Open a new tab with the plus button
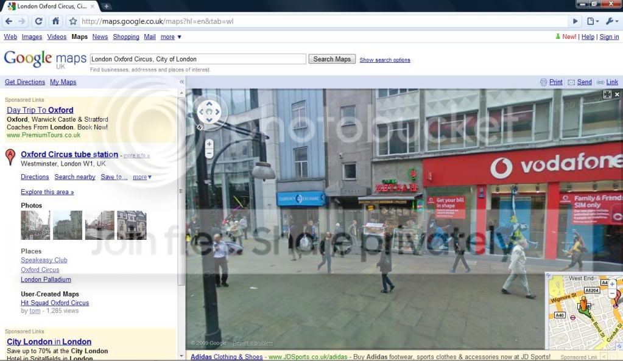 (x=107, y=6)
